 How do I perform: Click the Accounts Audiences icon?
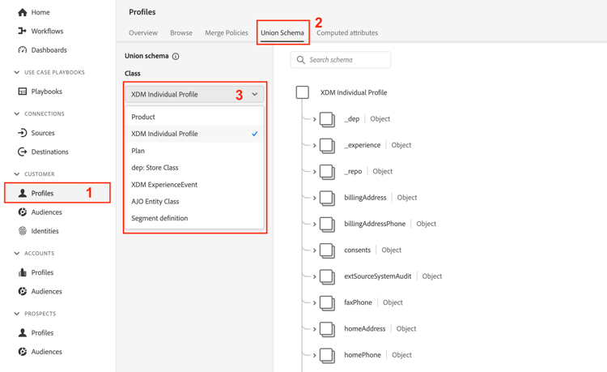click(x=23, y=292)
